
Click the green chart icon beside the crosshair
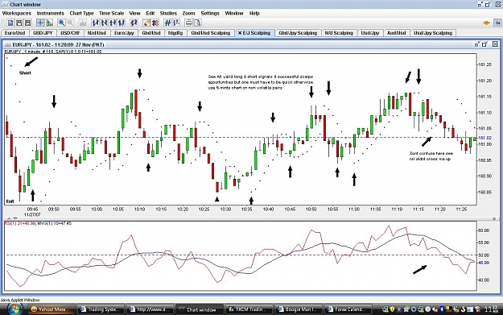[49, 23]
